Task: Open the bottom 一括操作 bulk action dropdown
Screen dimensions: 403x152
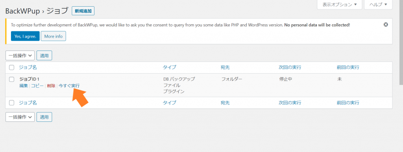Action: tap(20, 117)
